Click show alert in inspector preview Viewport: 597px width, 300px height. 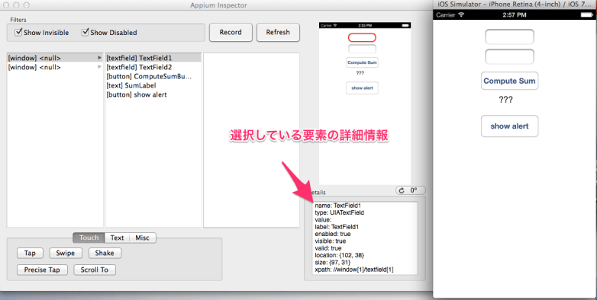coord(362,88)
